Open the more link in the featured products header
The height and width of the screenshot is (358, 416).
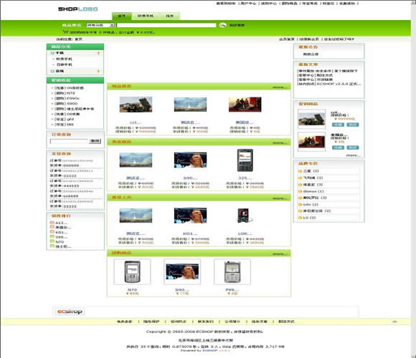click(x=280, y=87)
